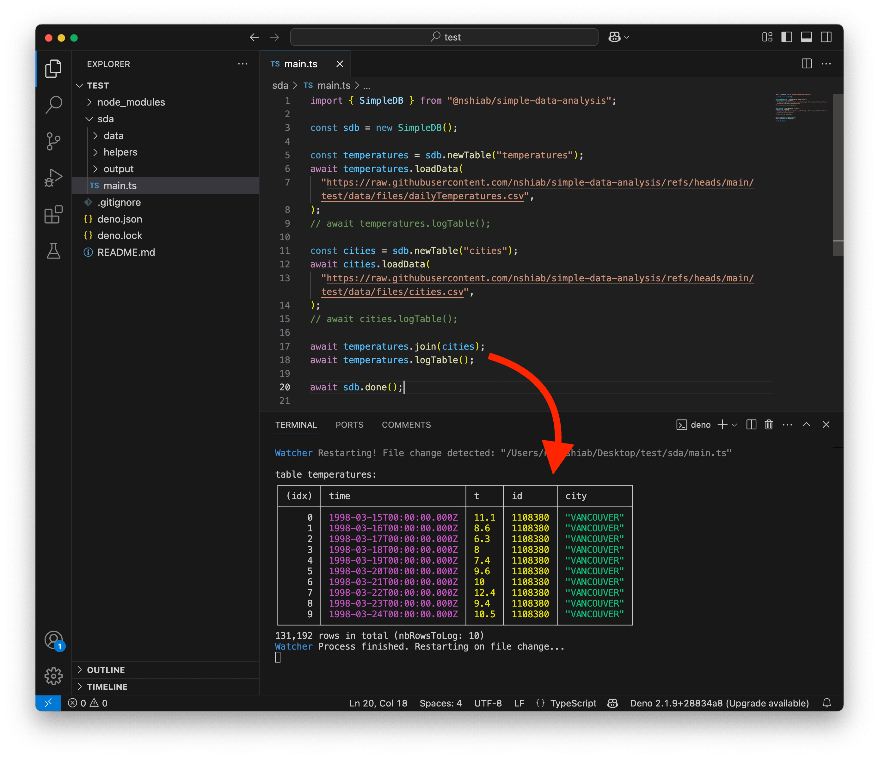
Task: Switch to the COMMENTS panel tab
Action: point(406,425)
